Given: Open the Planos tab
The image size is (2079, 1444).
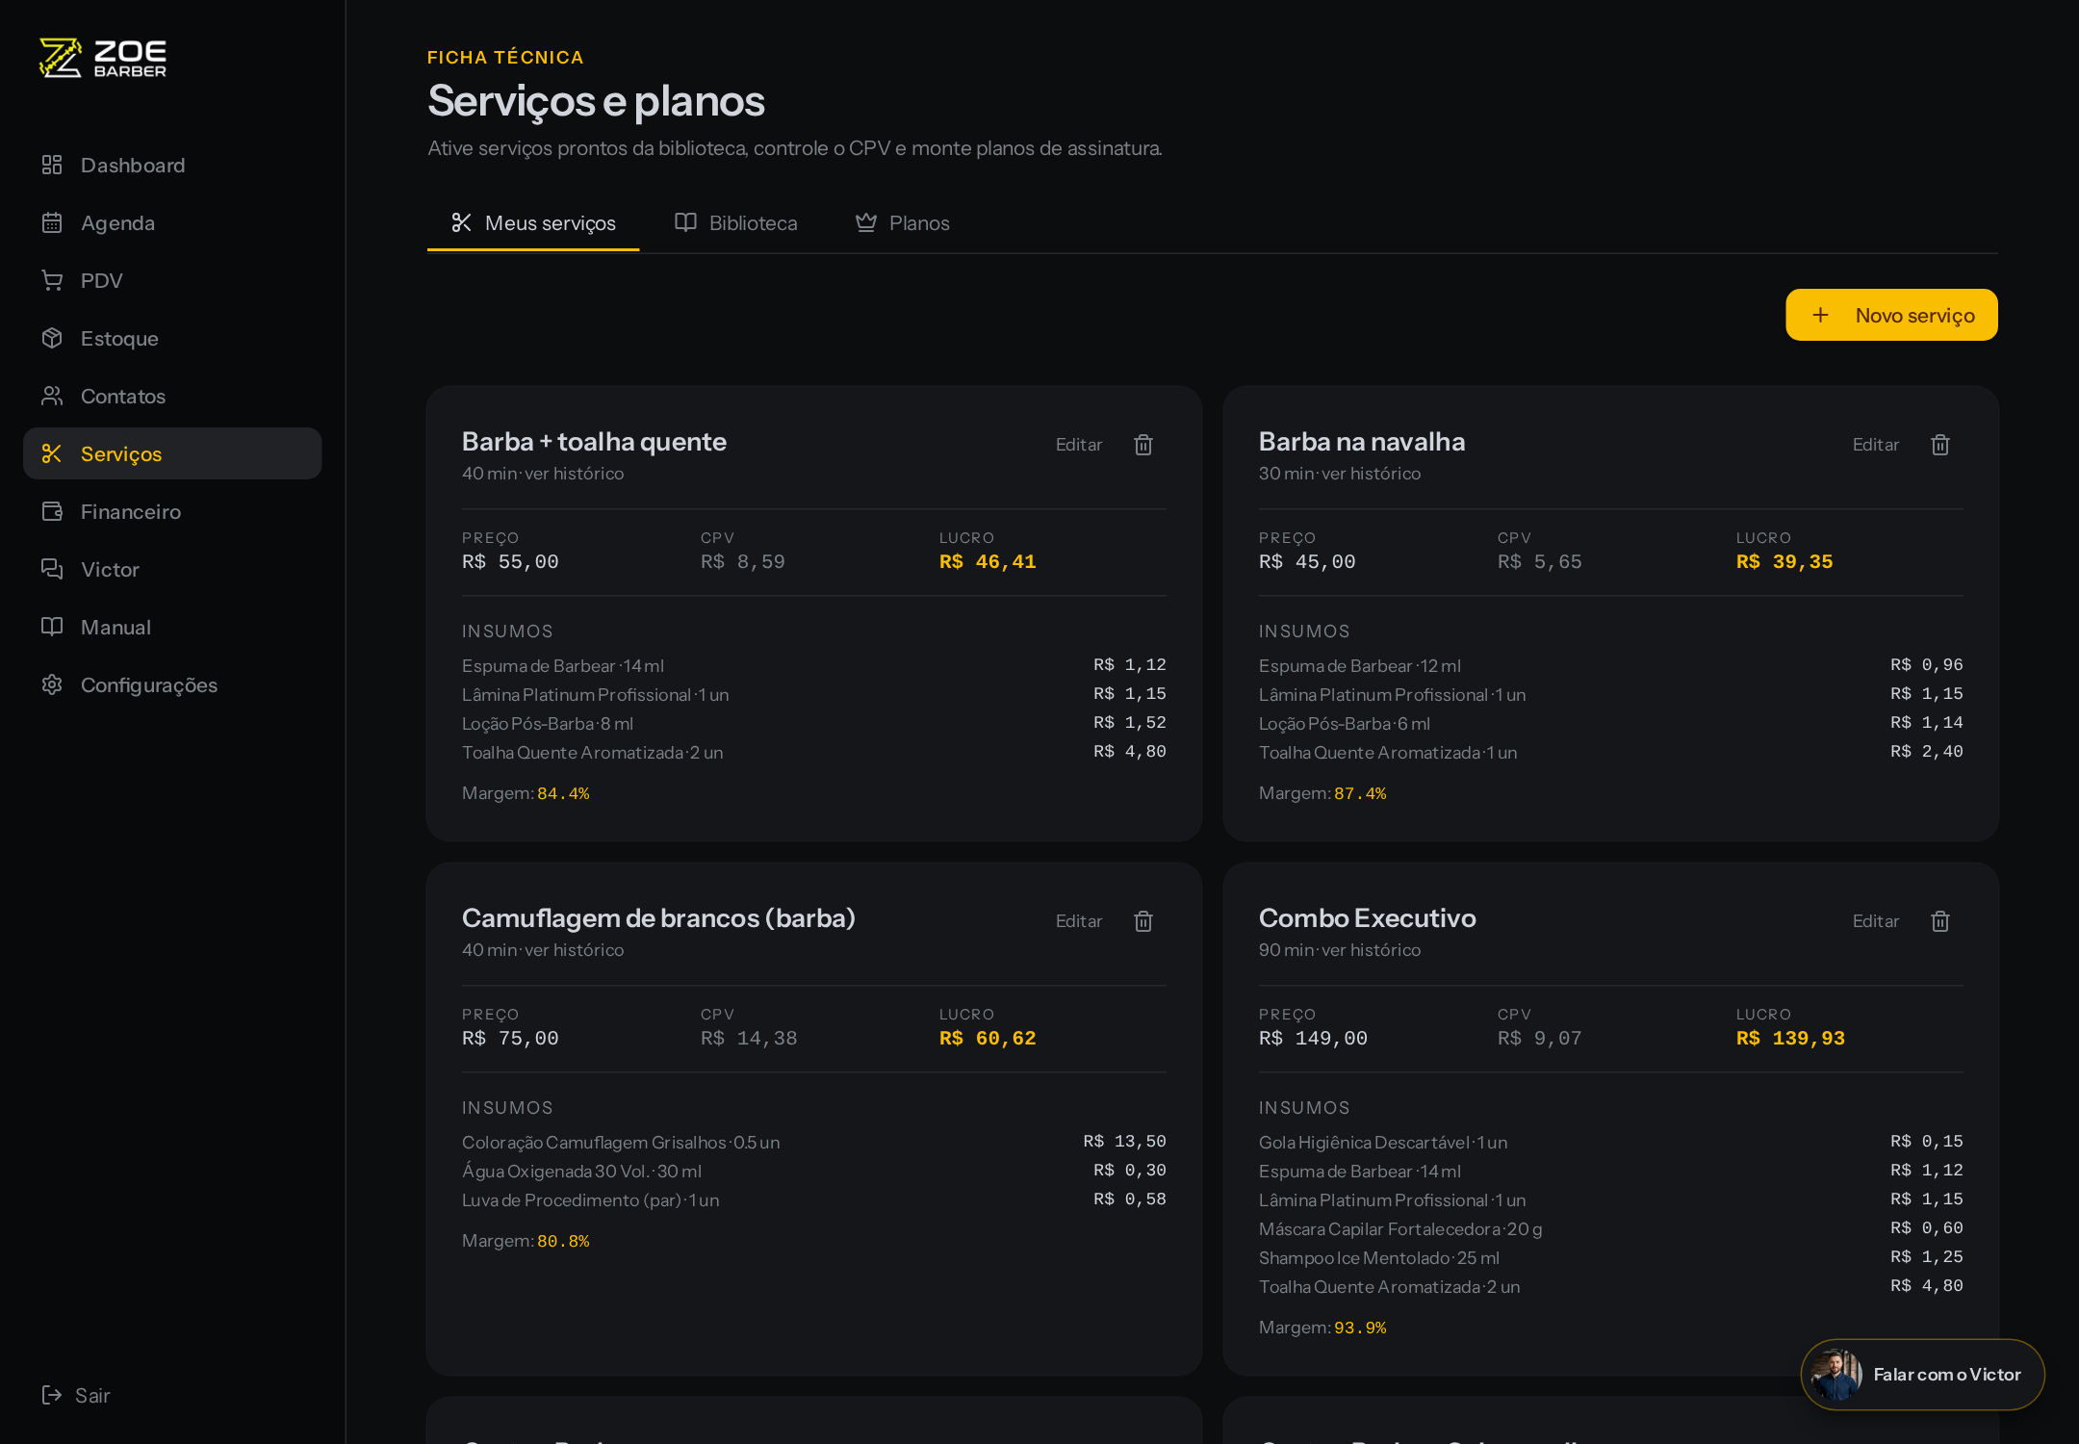Looking at the screenshot, I should (x=903, y=223).
